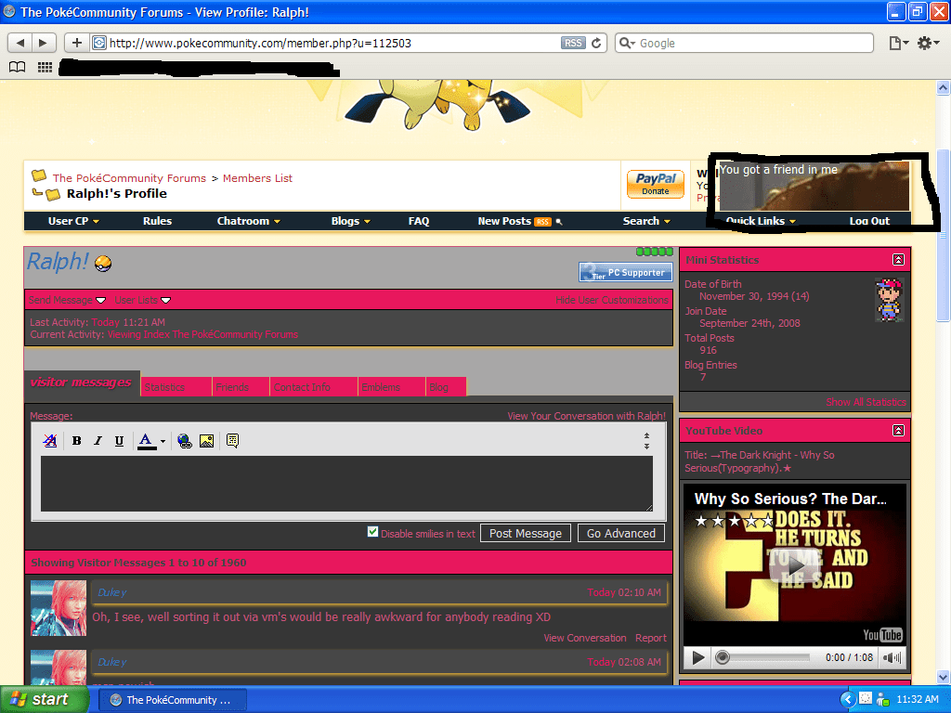
Task: Click the page vertical scrollbar
Action: 944,237
